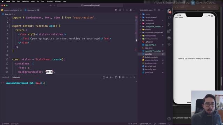Open Explorer header more actions ellipsis
This screenshot has height=125, width=223.
[x=163, y=10]
